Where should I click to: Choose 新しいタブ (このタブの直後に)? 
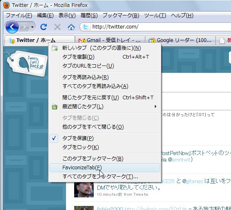tap(105, 48)
